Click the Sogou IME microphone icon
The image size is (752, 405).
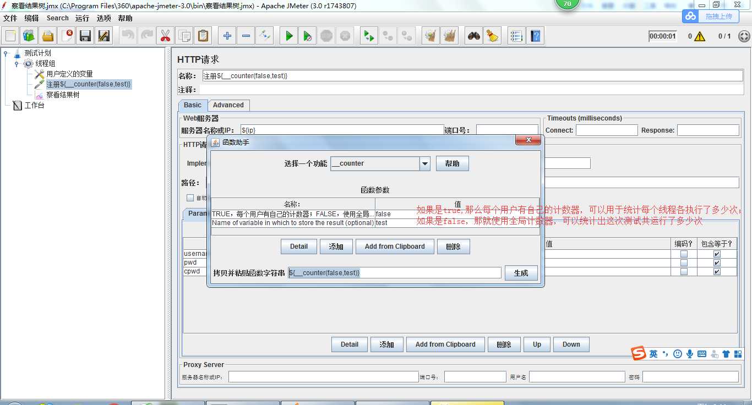[x=690, y=354]
